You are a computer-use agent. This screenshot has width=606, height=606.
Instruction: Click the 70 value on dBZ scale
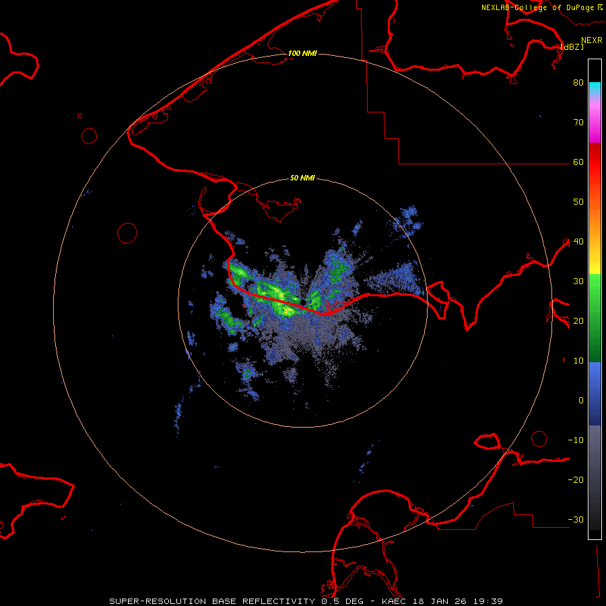(x=578, y=122)
